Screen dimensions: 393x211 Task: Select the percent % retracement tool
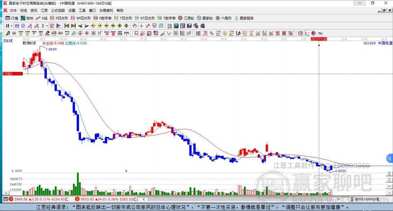pyautogui.click(x=211, y=33)
